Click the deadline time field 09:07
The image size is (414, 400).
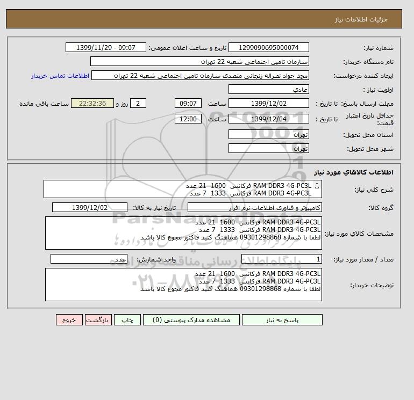coord(188,104)
